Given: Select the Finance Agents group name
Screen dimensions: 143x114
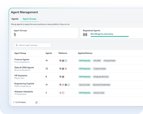Looking at the screenshot, I should (x=22, y=59).
